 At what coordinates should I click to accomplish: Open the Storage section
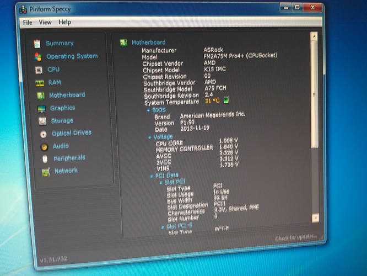(62, 121)
